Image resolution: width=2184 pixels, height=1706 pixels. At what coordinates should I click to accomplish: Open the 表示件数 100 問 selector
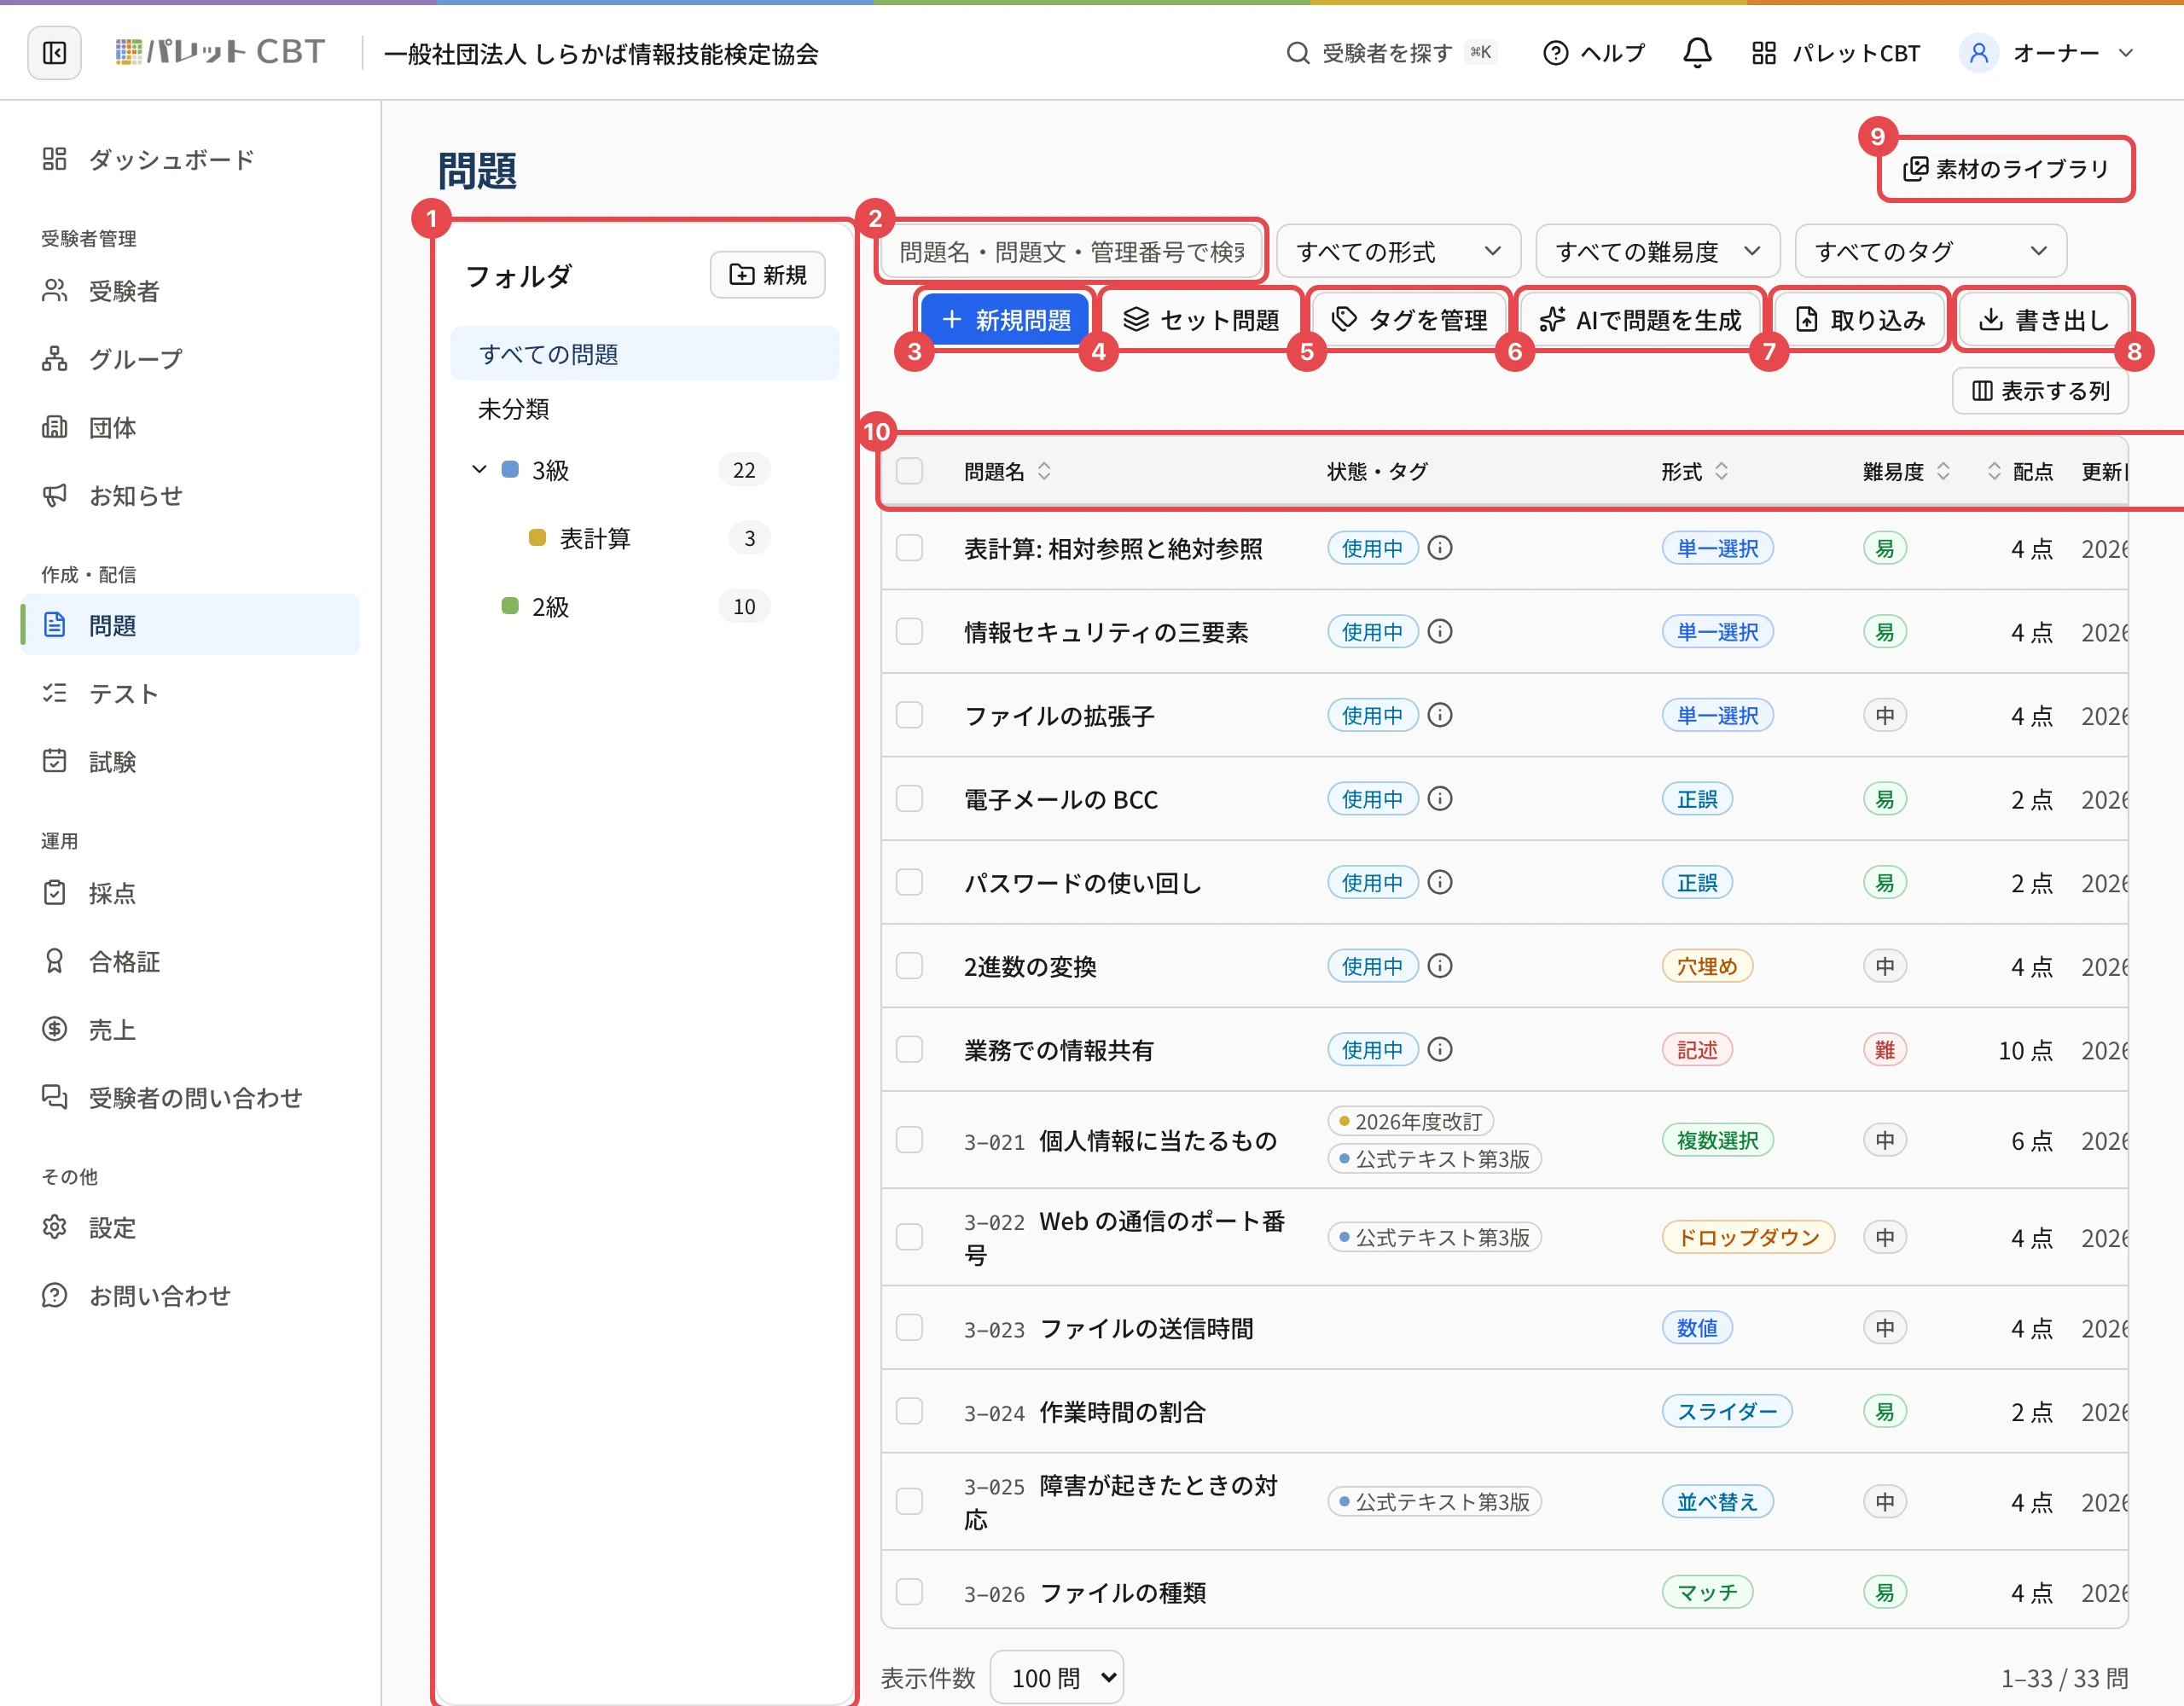pyautogui.click(x=1057, y=1677)
